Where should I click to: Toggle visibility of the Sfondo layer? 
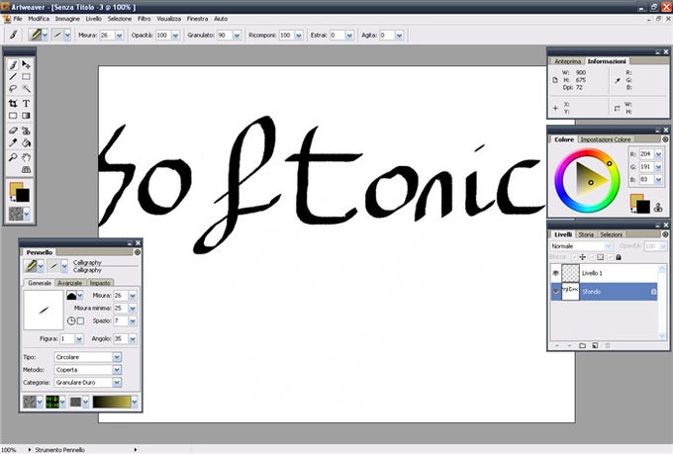click(x=556, y=292)
